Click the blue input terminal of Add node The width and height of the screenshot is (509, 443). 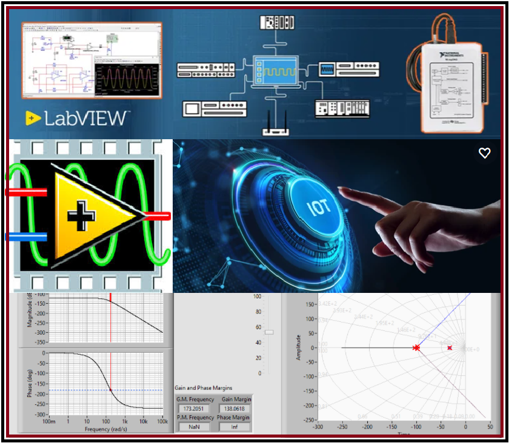coord(26,237)
